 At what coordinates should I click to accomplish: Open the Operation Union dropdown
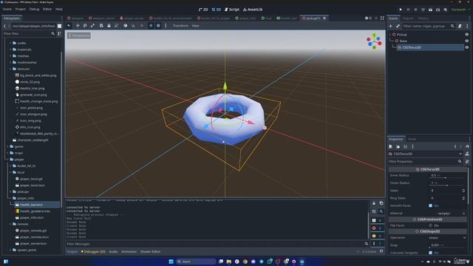point(448,238)
